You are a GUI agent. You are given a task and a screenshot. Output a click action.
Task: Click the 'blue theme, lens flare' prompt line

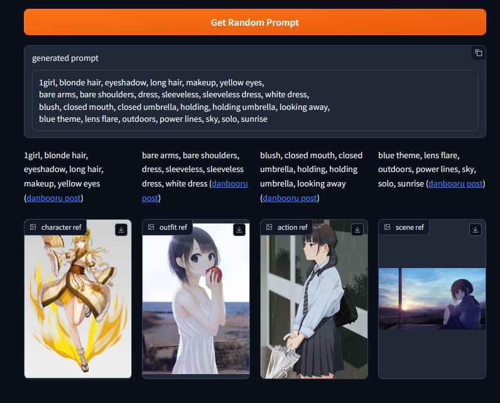(153, 119)
